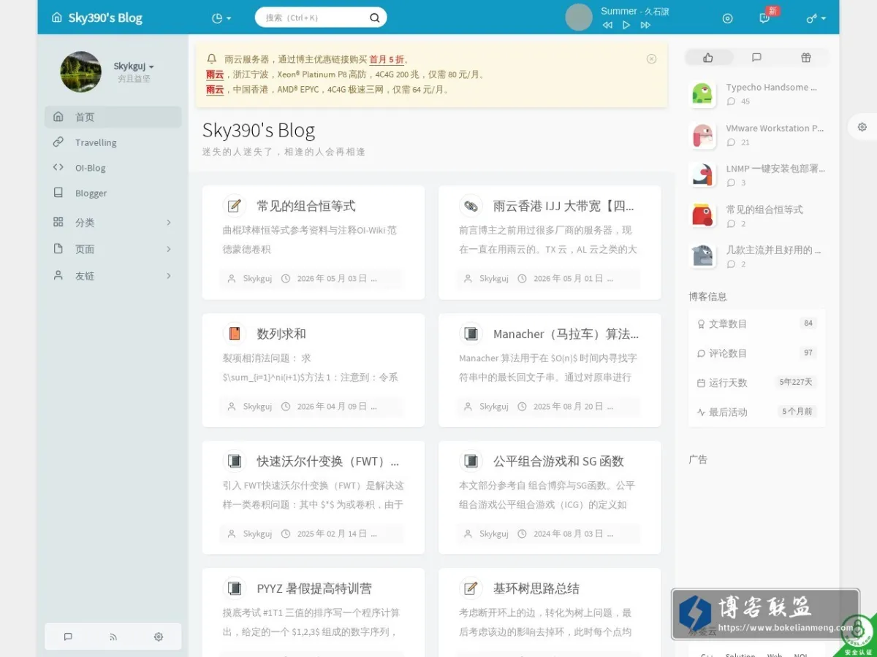Click the circular target icon in header
The image size is (877, 657).
(x=727, y=18)
